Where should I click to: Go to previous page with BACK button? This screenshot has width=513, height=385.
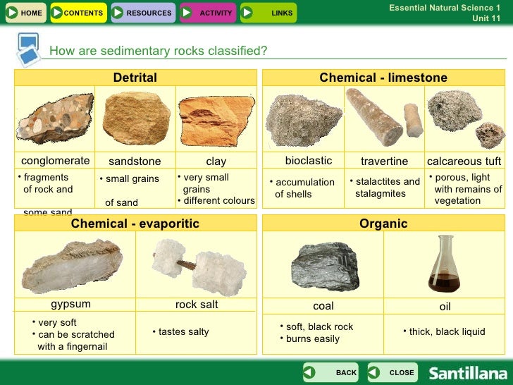(x=330, y=372)
